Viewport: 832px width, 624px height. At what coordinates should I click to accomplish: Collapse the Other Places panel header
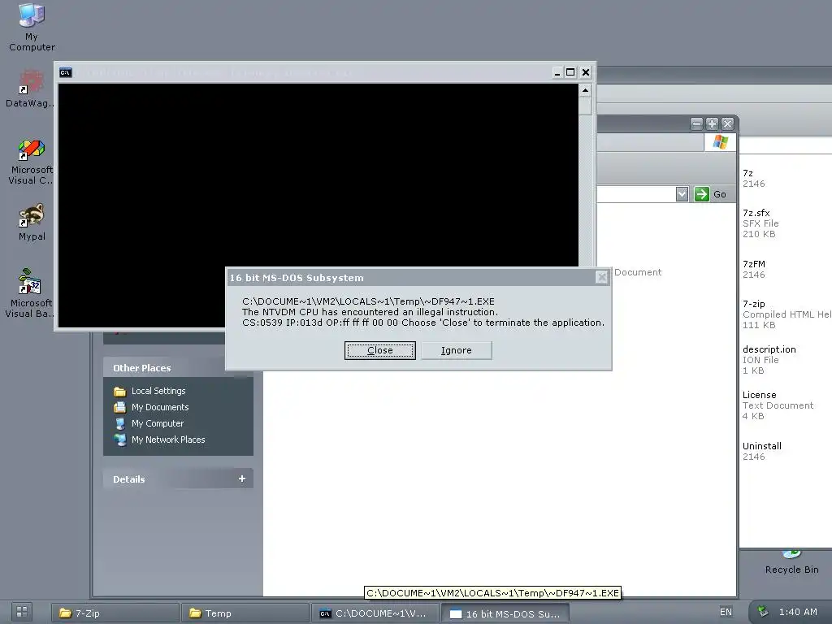[178, 368]
